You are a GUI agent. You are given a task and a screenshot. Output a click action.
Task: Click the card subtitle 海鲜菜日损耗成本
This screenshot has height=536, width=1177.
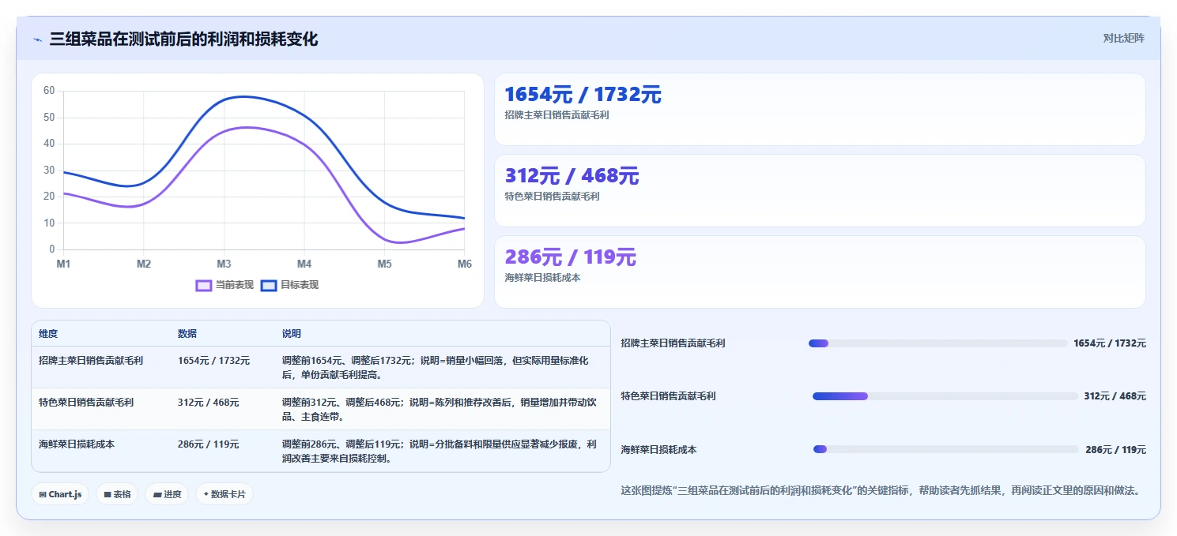[543, 278]
